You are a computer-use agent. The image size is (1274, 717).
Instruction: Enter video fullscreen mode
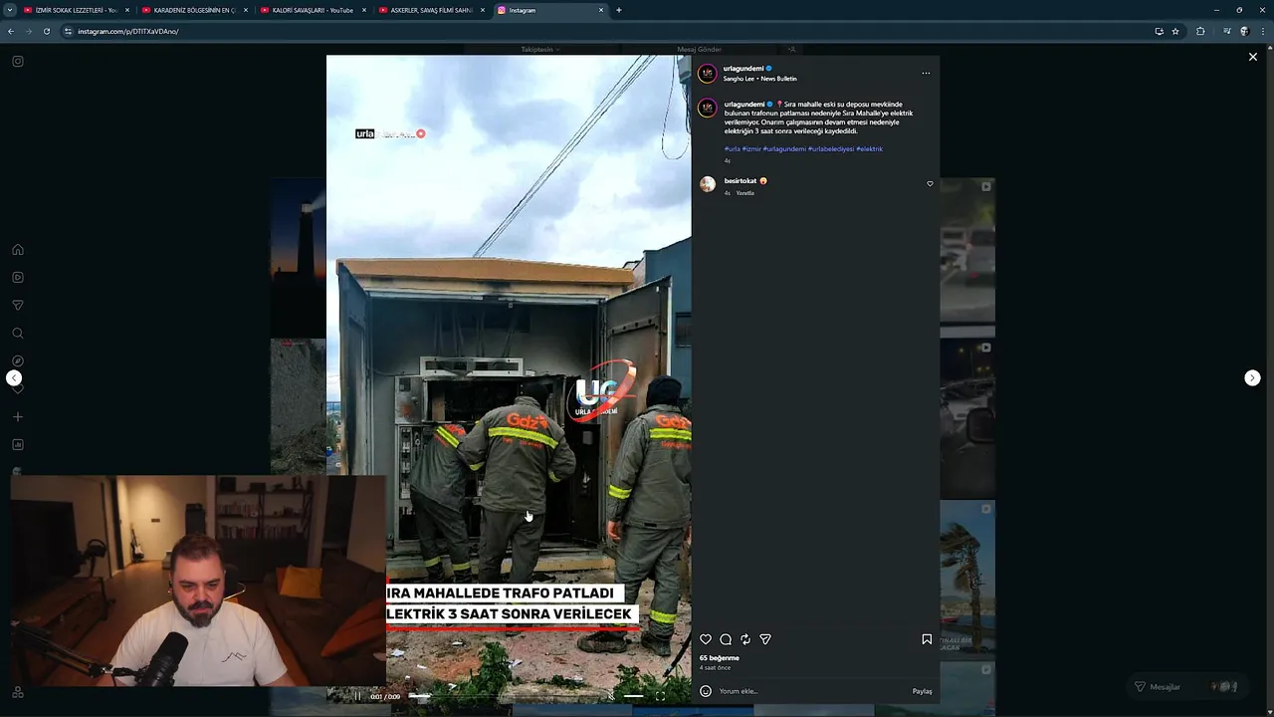click(x=660, y=696)
